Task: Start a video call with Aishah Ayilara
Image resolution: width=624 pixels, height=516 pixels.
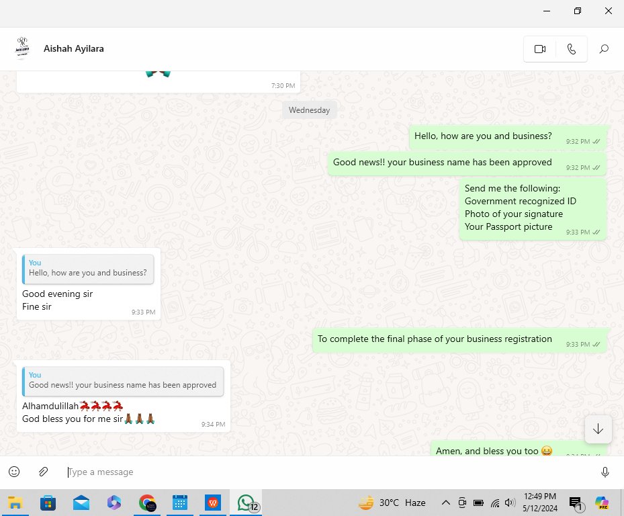Action: [539, 49]
